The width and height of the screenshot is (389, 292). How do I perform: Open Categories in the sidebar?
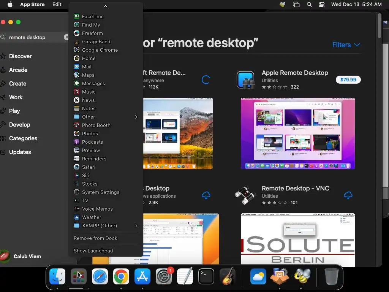(x=23, y=138)
